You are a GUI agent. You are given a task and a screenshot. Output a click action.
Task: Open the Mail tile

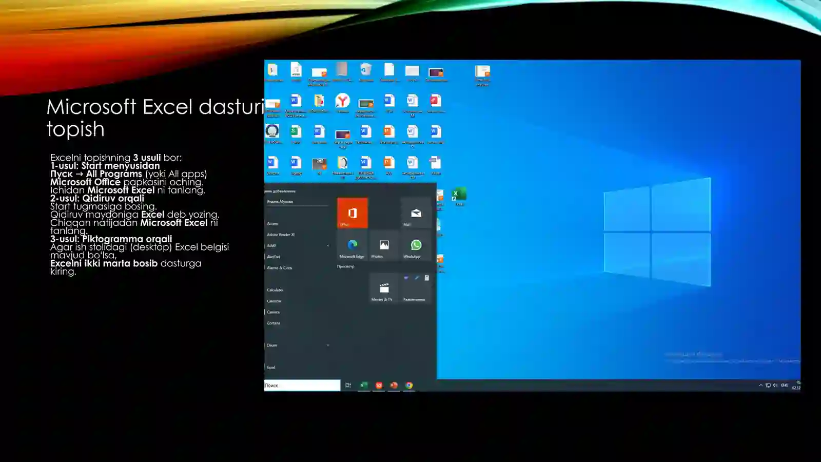point(416,213)
